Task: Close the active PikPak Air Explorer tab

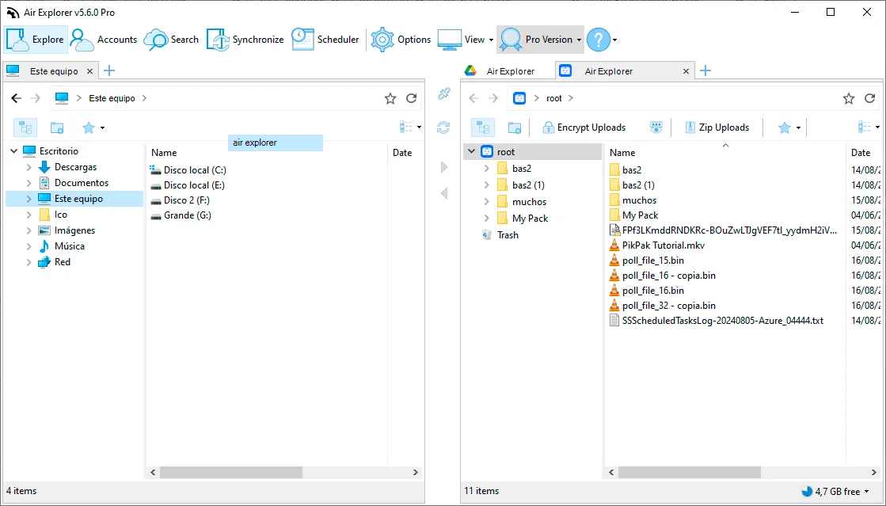Action: point(686,71)
